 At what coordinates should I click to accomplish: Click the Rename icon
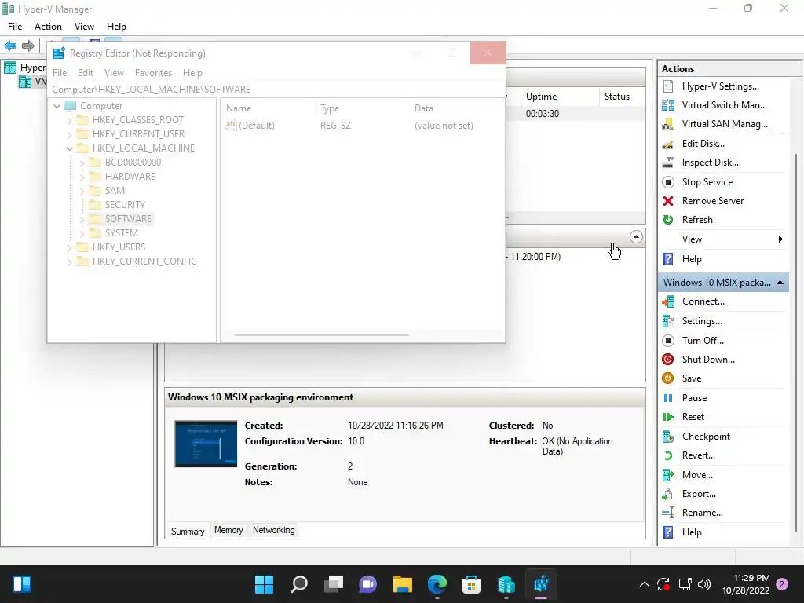point(668,513)
